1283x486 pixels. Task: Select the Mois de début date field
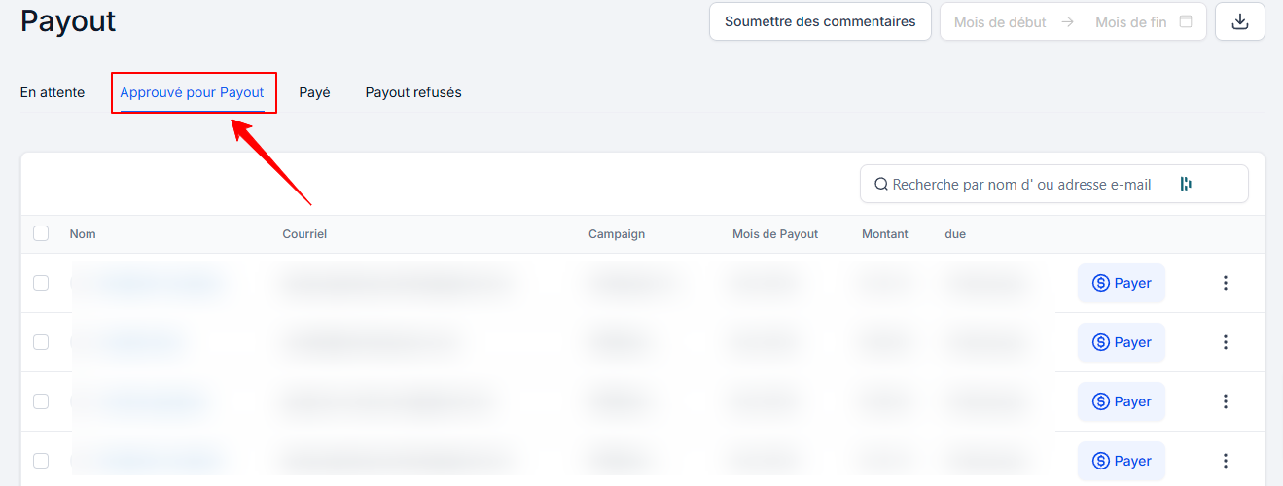pyautogui.click(x=1000, y=21)
